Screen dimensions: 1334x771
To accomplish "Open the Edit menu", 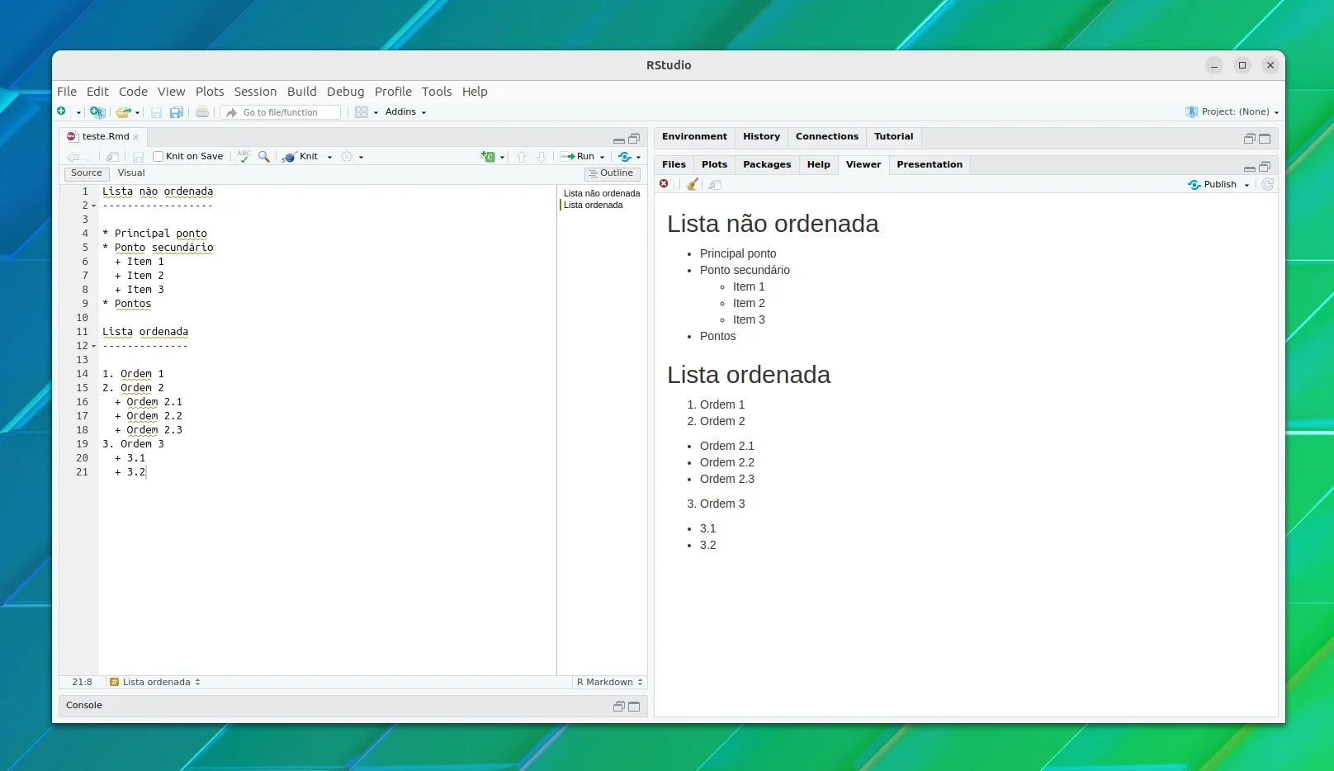I will (97, 92).
